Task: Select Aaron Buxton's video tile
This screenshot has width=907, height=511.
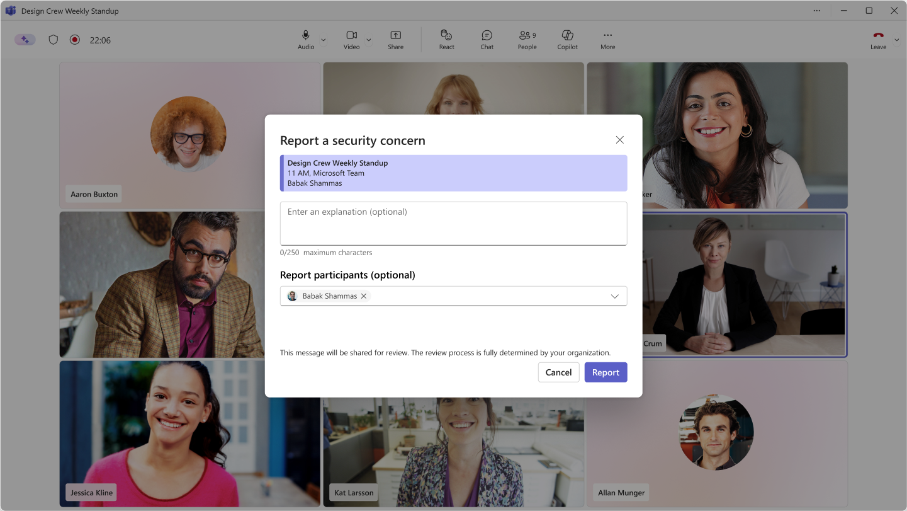Action: coord(189,135)
